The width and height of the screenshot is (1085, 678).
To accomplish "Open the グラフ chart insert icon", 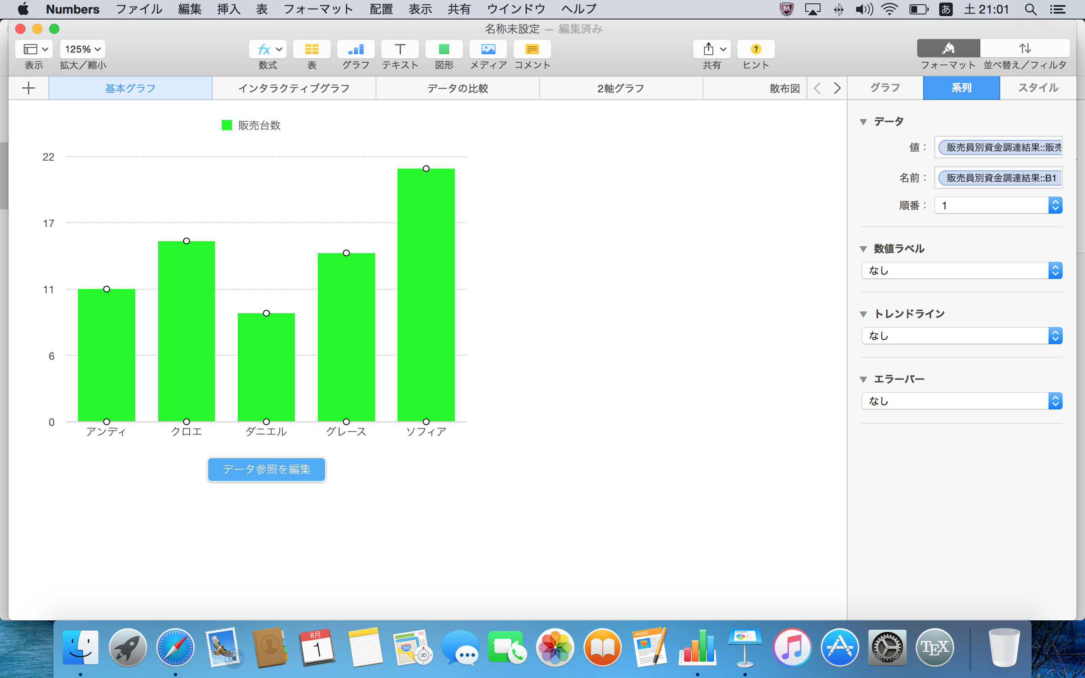I will click(356, 49).
